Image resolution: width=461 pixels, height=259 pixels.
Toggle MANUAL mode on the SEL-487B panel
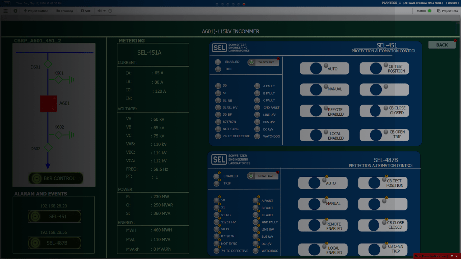coord(322,204)
